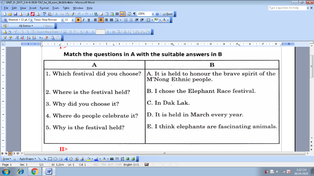Create a new blank document
This screenshot has width=314, height=176.
point(5,14)
